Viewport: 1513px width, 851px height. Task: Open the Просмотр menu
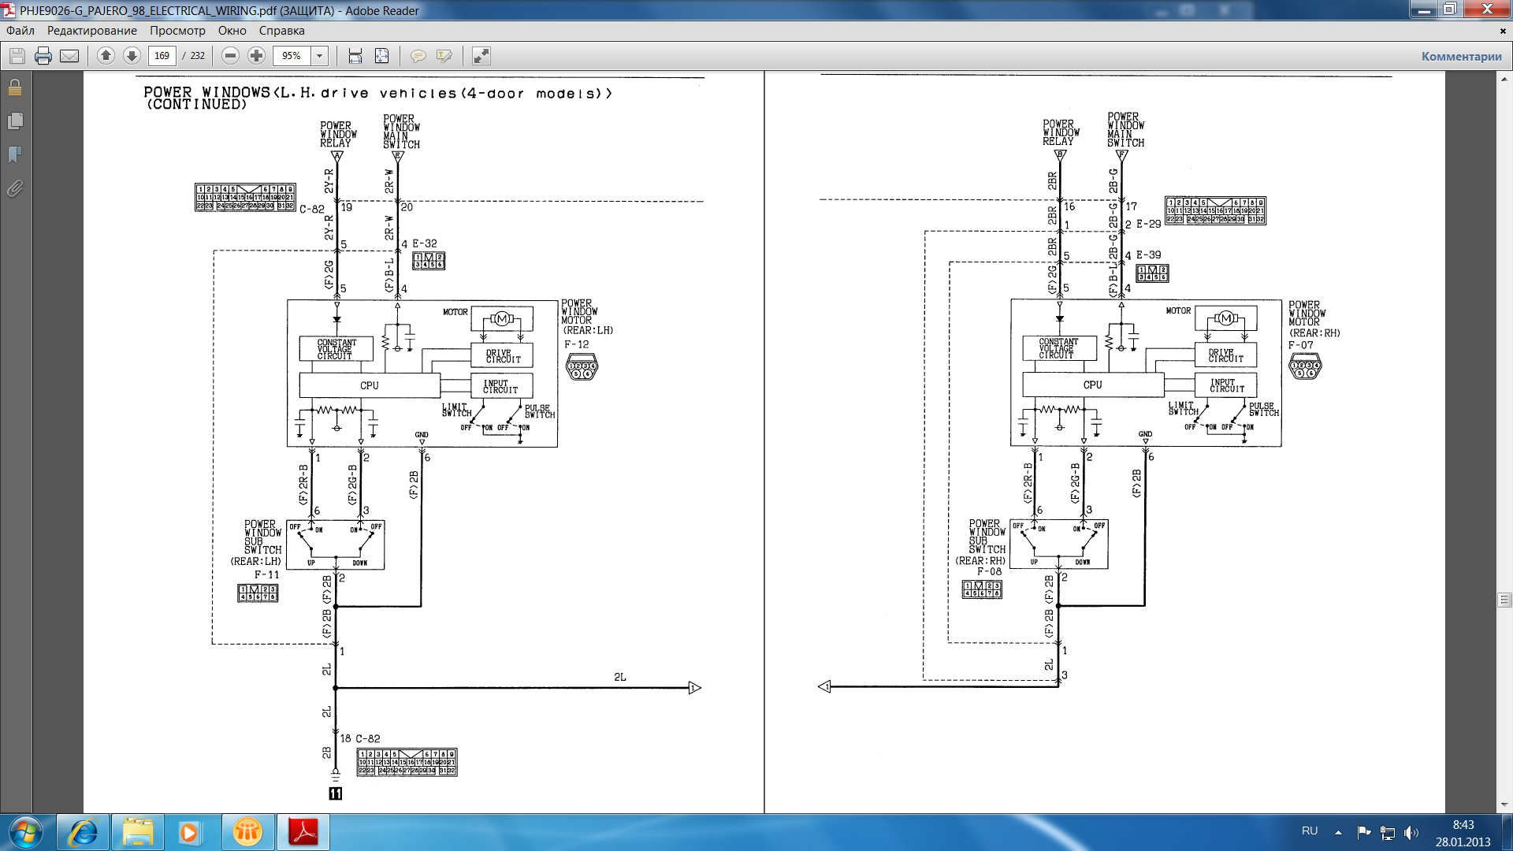(177, 31)
